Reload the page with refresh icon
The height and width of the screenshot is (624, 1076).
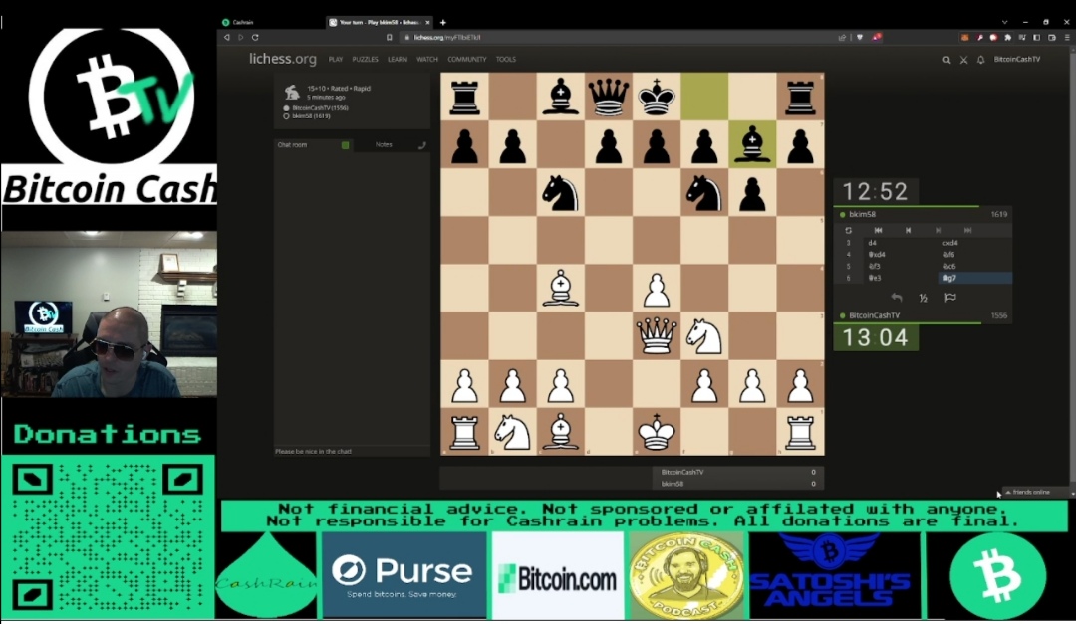255,37
